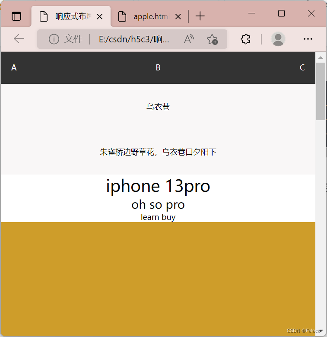The image size is (327, 337).
Task: Open the Extensions puzzle icon
Action: (x=245, y=39)
